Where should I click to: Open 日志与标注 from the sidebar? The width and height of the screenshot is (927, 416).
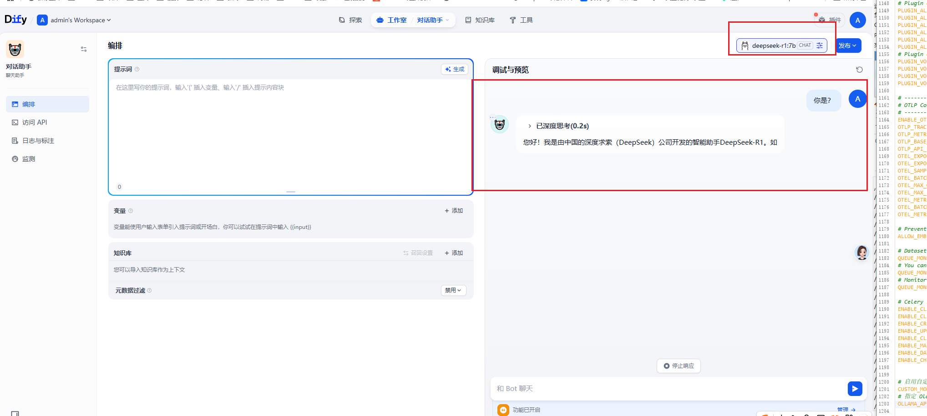(x=38, y=140)
